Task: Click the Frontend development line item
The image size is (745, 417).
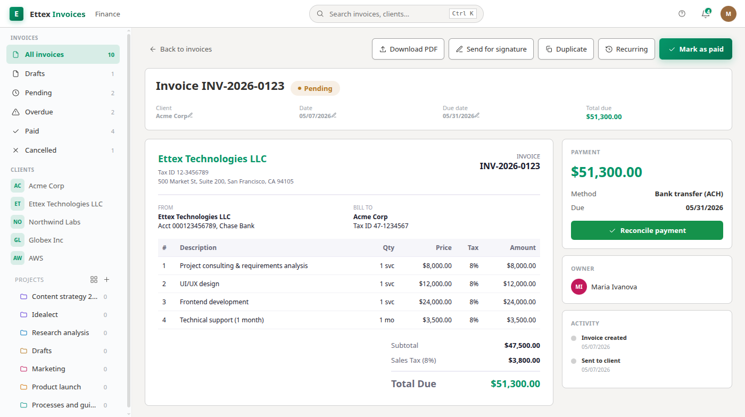Action: coord(349,302)
